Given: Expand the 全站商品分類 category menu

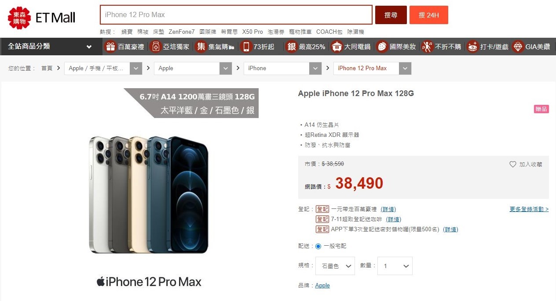Looking at the screenshot, I should pyautogui.click(x=51, y=47).
